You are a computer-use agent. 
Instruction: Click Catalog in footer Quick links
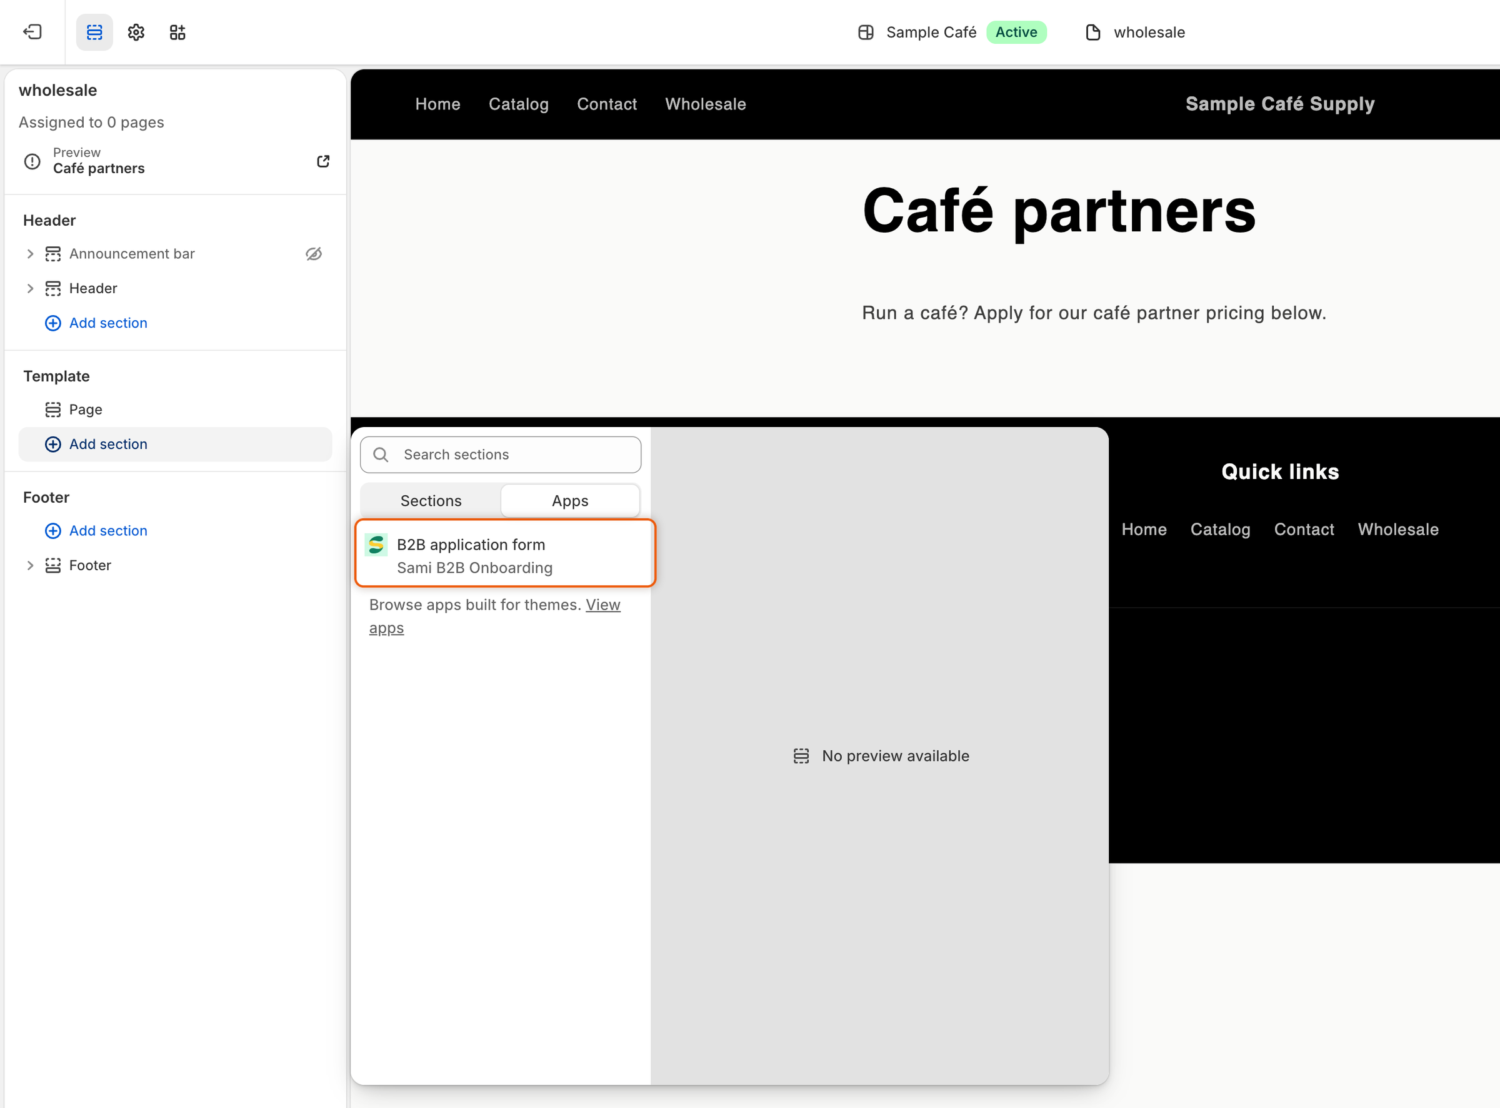click(1221, 529)
